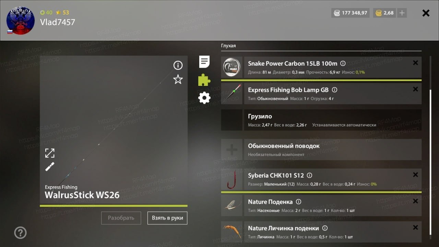The width and height of the screenshot is (439, 247).
Task: Click the silver coins balance 177 348,97
Action: (351, 13)
